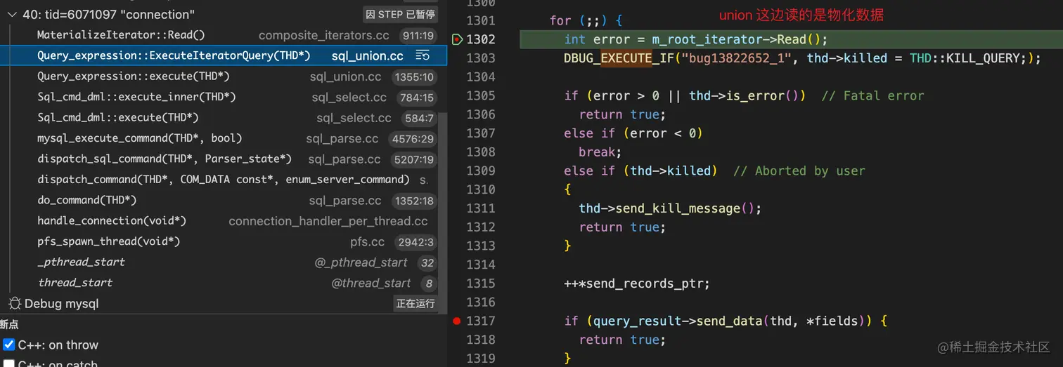Click ++*send_records_ptr on line 1315

click(x=637, y=283)
